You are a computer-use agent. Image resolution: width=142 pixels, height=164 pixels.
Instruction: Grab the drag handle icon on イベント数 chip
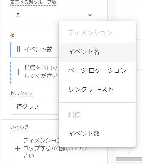coord(19,49)
